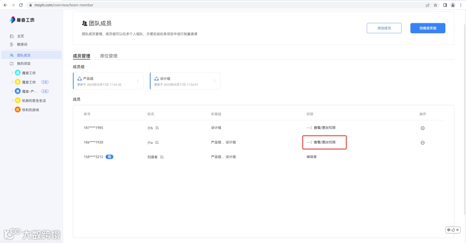Click the share icon in the address bar
466x243 pixels.
pyautogui.click(x=427, y=5)
